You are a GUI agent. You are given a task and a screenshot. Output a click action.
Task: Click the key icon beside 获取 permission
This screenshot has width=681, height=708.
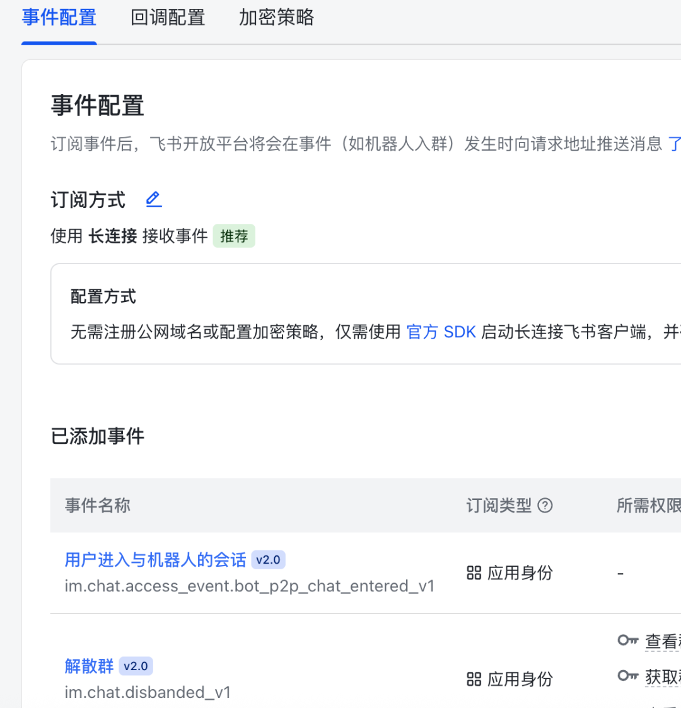click(627, 676)
